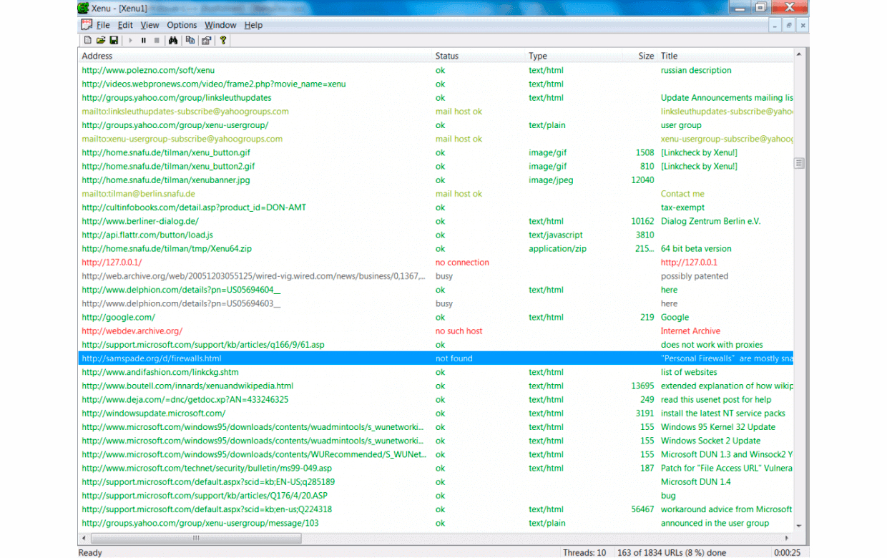887x558 pixels.
Task: Click the document icon left of File menu
Action: (87, 25)
